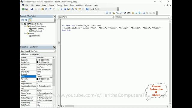Click the List Properties/Methods icon
Viewport: 192px width, 108px height.
[x=107, y=13]
